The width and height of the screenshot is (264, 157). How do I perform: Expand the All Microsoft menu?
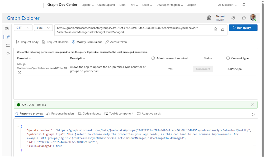coord(227,5)
